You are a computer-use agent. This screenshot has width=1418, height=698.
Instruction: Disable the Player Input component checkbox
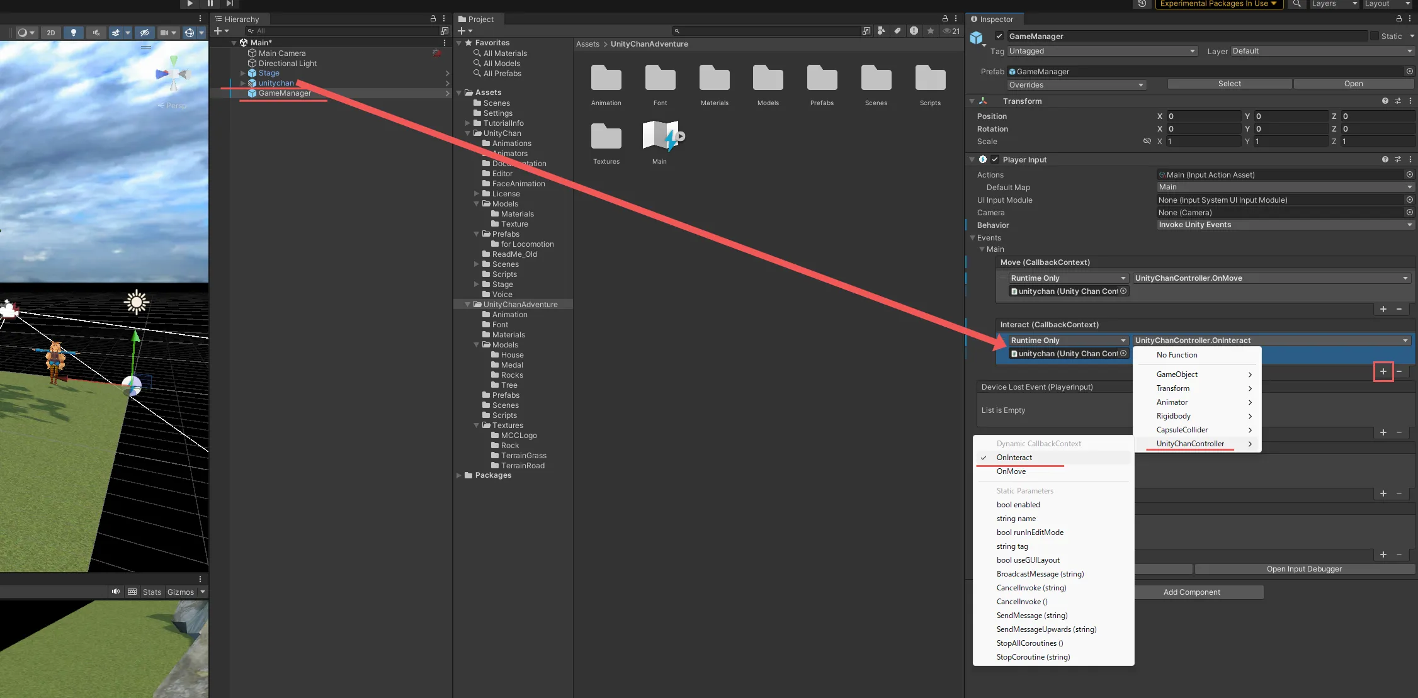click(x=995, y=160)
